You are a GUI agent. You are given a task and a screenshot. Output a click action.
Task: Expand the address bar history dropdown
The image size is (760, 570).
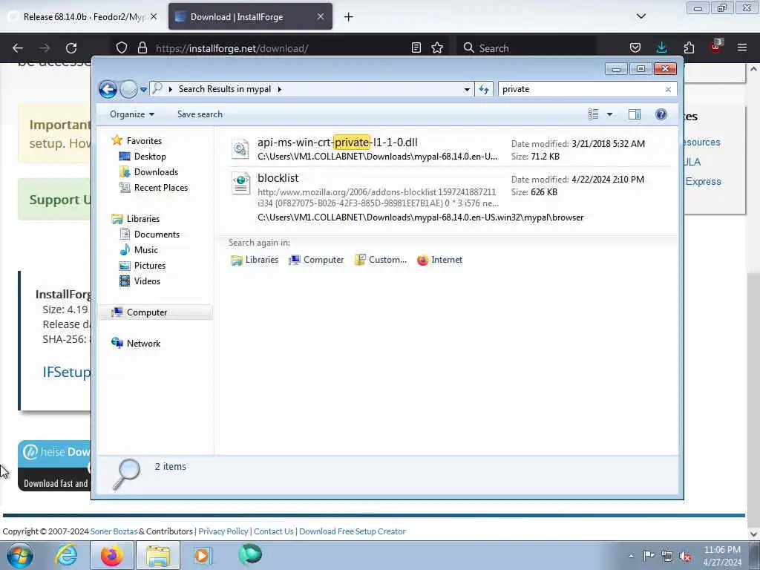click(467, 89)
